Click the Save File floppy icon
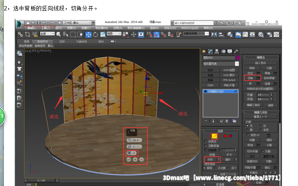298x186 pixels. click(39, 23)
